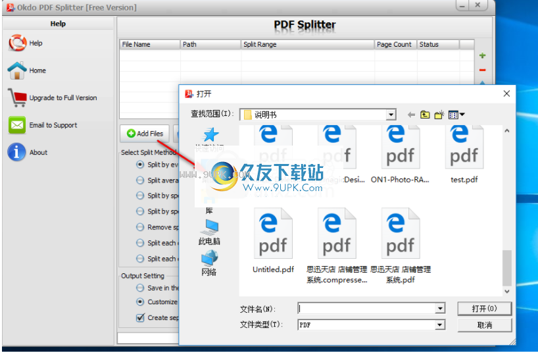This screenshot has height=353, width=538.
Task: Click the 取消 cancel button
Action: pyautogui.click(x=484, y=325)
